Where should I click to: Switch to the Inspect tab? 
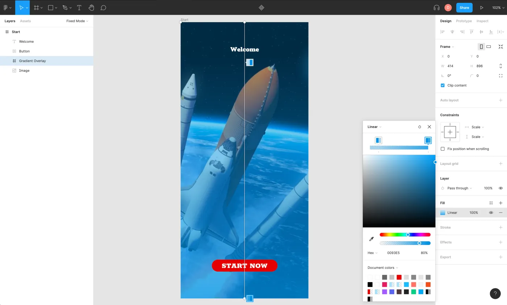click(482, 21)
